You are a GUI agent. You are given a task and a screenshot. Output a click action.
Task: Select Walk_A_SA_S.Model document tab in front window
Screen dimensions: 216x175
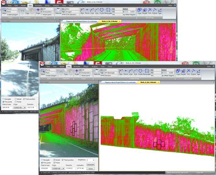click(x=148, y=82)
